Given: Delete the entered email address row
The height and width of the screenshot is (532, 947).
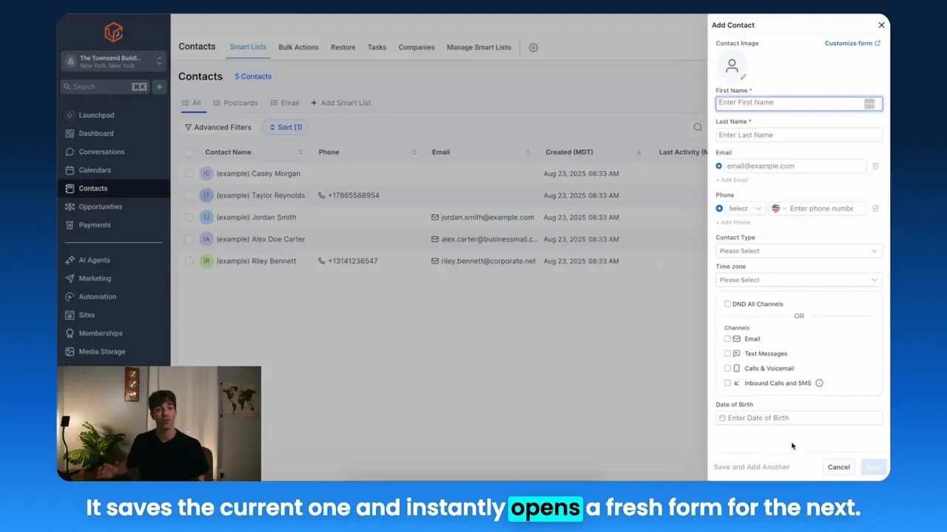Looking at the screenshot, I should click(x=875, y=166).
